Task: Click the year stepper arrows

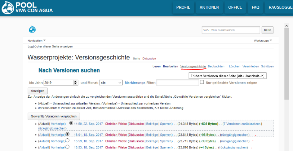Action: (75, 83)
